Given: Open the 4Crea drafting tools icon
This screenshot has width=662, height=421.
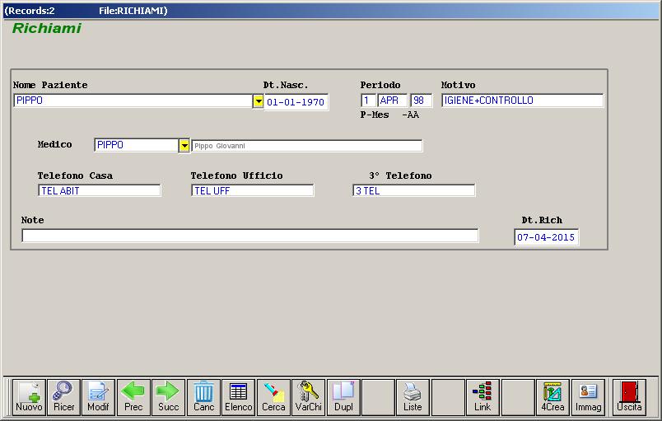Looking at the screenshot, I should pyautogui.click(x=552, y=397).
